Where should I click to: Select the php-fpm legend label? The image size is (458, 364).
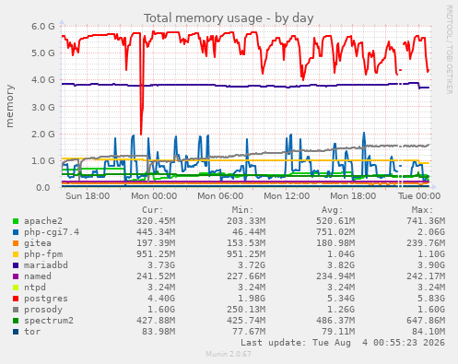[43, 254]
